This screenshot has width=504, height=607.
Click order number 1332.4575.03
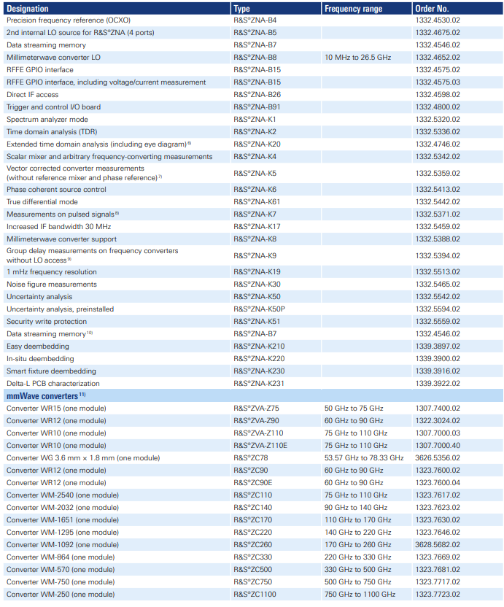[438, 82]
